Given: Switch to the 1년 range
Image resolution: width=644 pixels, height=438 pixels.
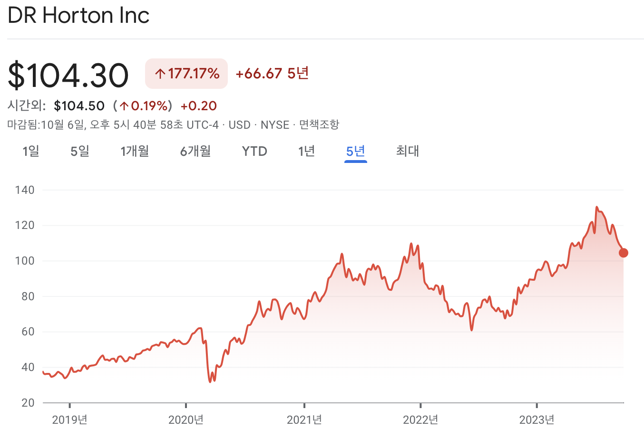Looking at the screenshot, I should coord(306,151).
